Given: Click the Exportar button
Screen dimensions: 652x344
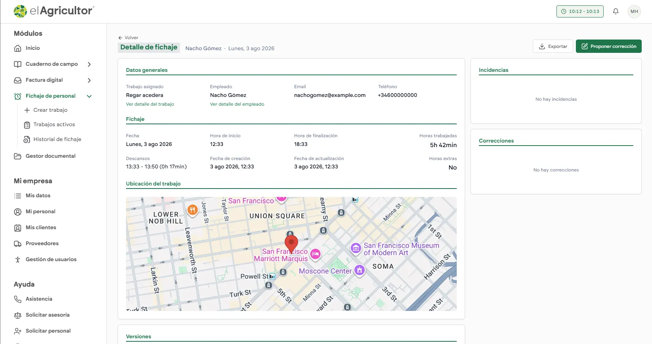Looking at the screenshot, I should tap(553, 46).
